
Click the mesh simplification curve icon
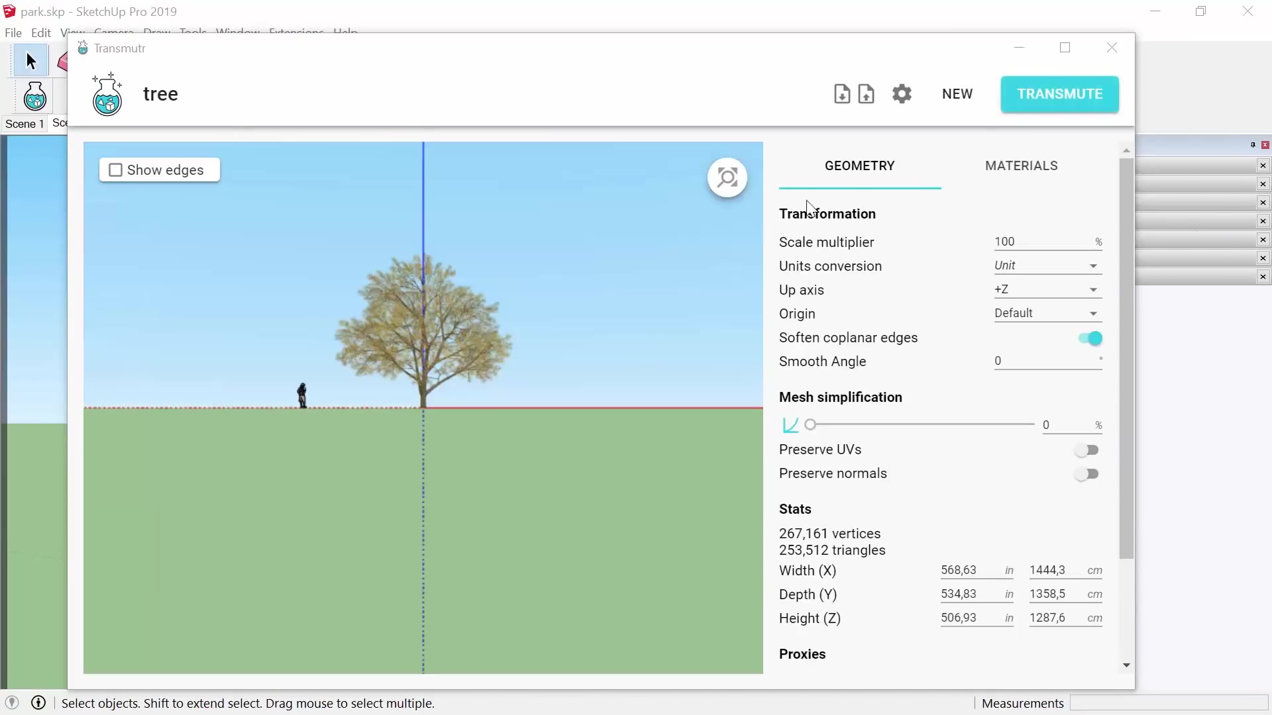[x=790, y=425]
